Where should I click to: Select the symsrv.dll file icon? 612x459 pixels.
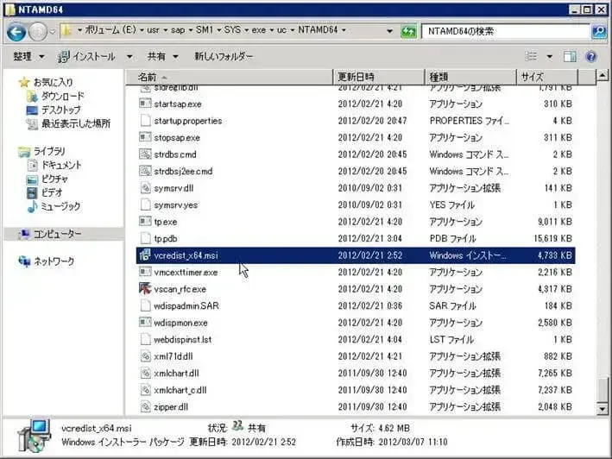click(145, 188)
